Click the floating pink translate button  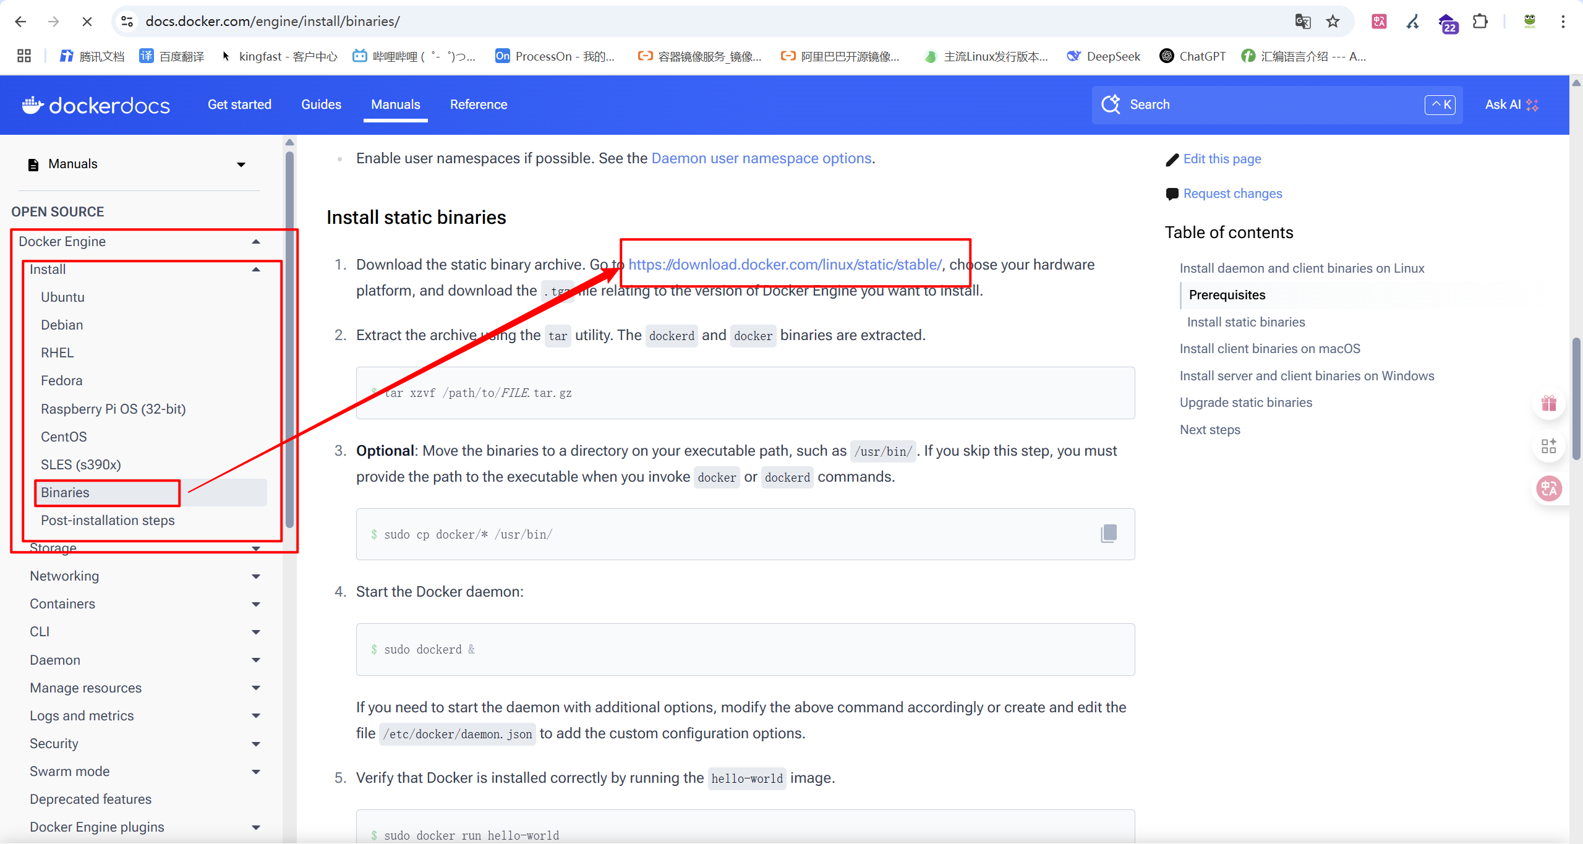[x=1549, y=488]
